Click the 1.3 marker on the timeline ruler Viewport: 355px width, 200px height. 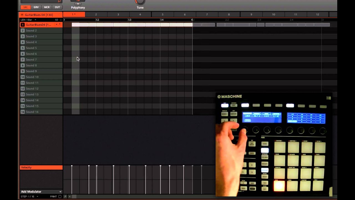(130, 20)
